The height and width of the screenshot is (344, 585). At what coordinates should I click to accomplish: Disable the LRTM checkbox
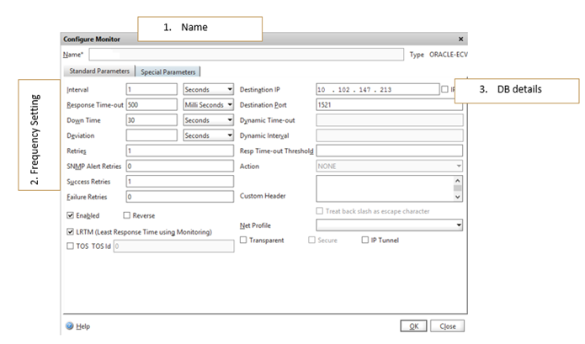tap(71, 231)
